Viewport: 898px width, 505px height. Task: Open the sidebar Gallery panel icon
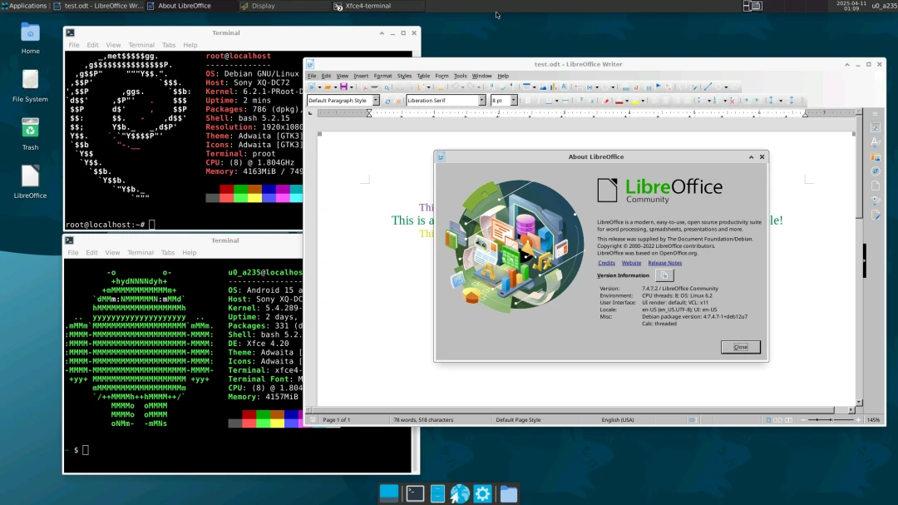pyautogui.click(x=876, y=156)
